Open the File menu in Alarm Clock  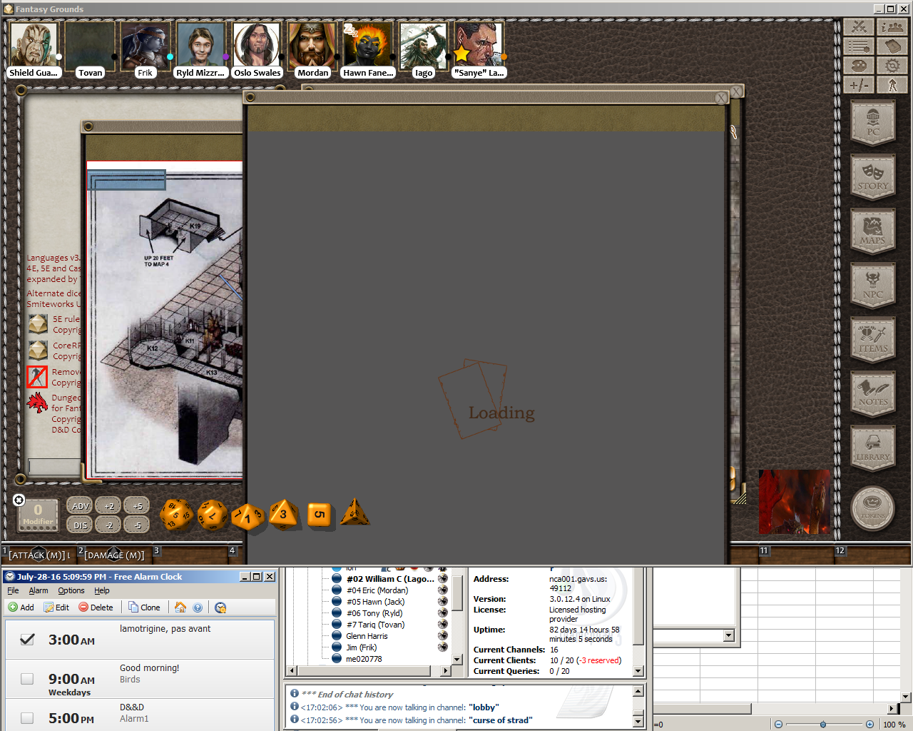click(13, 590)
